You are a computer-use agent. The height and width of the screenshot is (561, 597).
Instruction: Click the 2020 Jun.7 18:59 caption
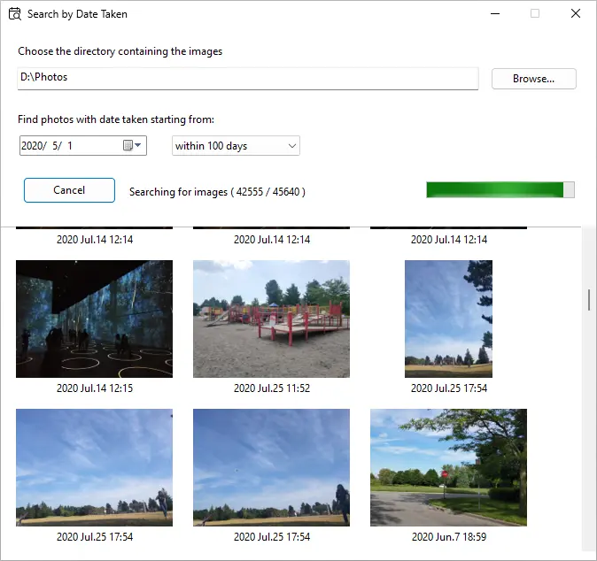click(449, 536)
